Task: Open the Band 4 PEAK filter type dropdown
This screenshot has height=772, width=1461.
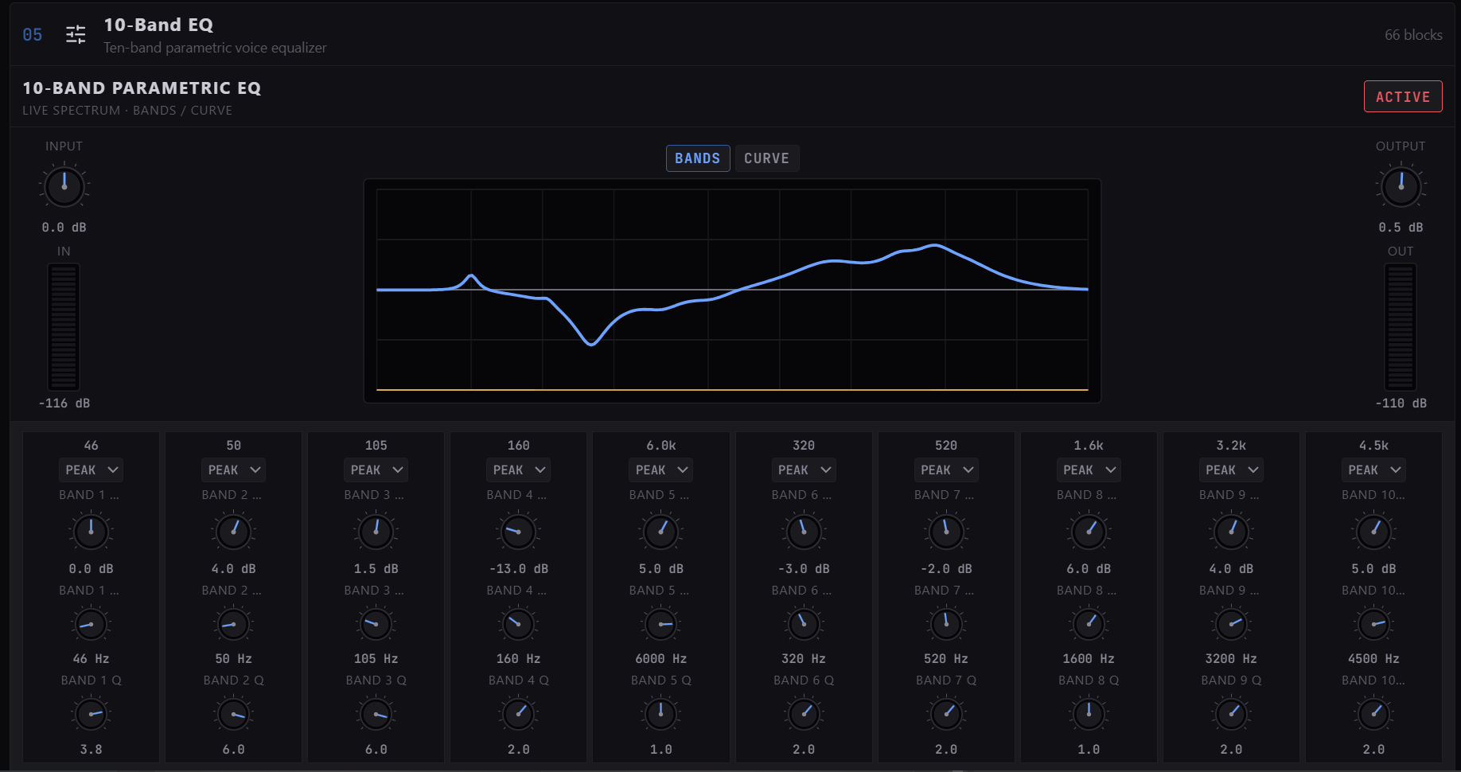Action: pos(519,470)
